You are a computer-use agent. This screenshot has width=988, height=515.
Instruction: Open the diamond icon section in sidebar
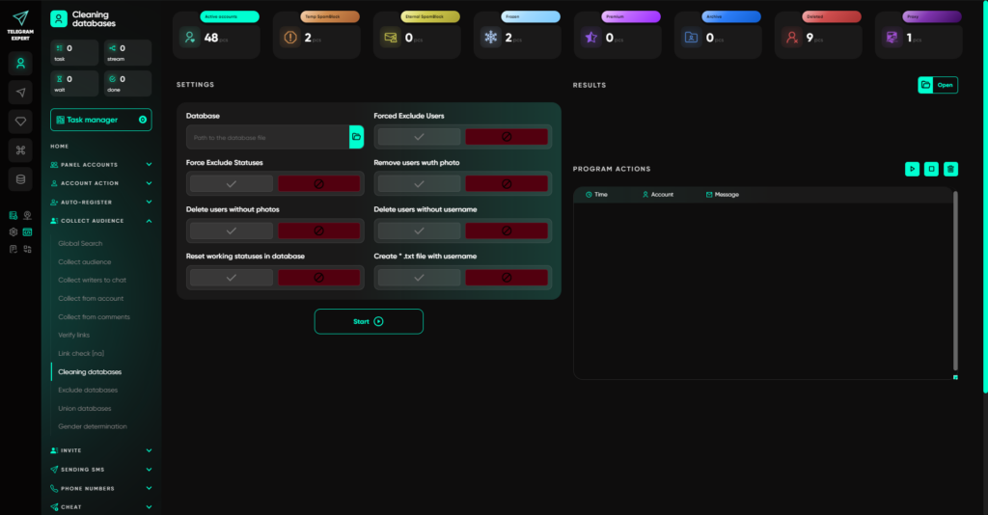(x=20, y=121)
